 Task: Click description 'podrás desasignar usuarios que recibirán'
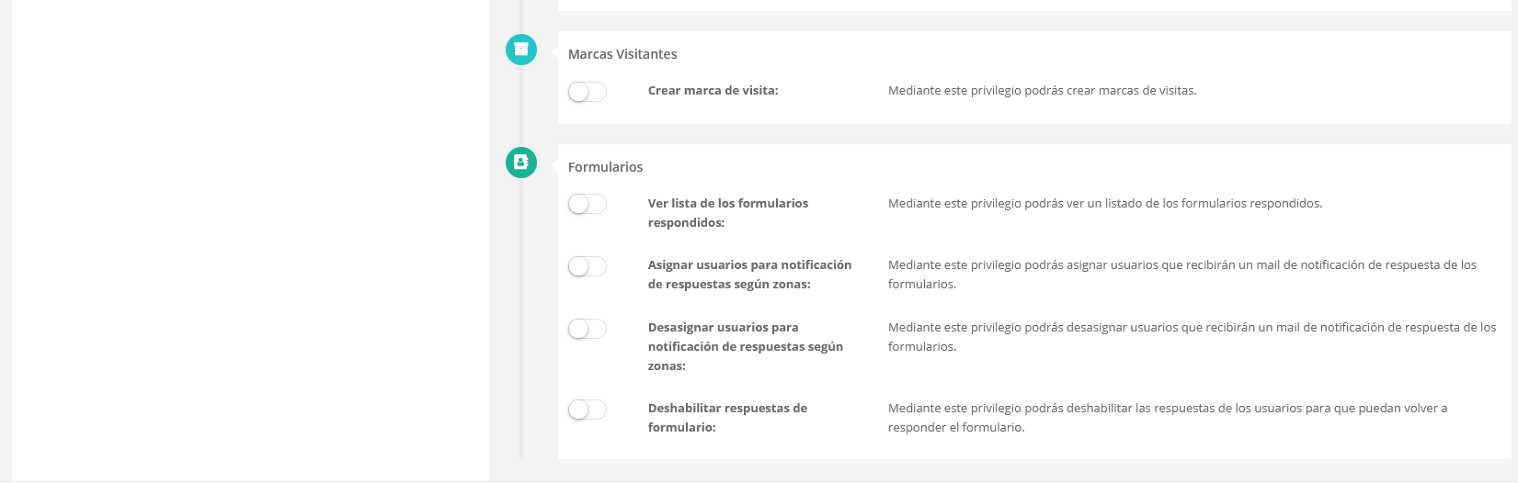pos(1192,337)
